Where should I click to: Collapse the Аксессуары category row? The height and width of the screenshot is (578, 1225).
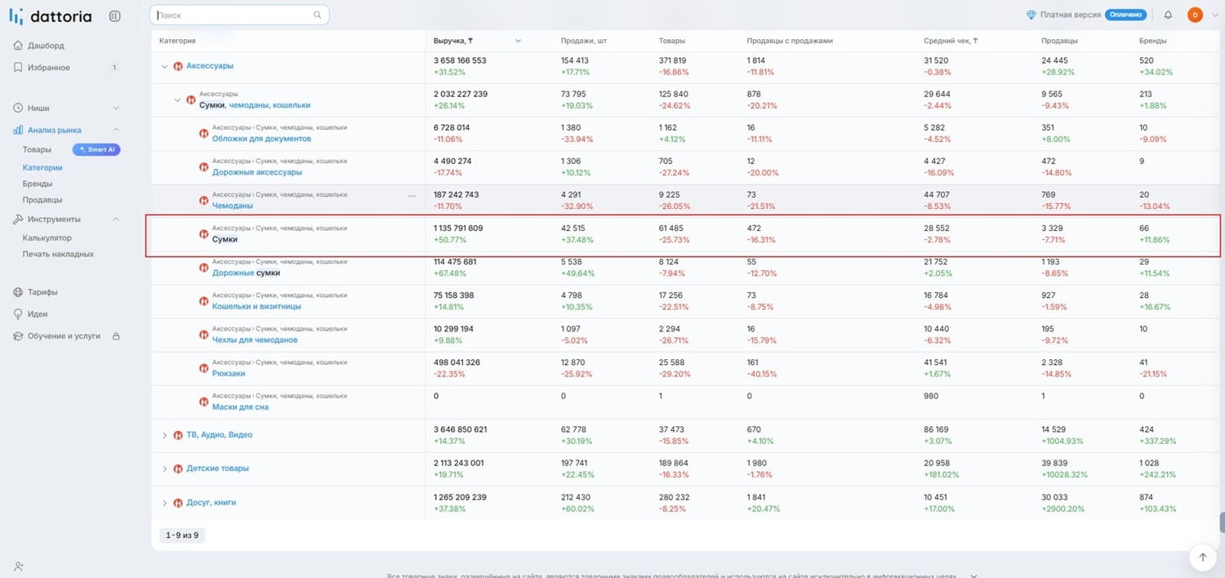click(164, 66)
